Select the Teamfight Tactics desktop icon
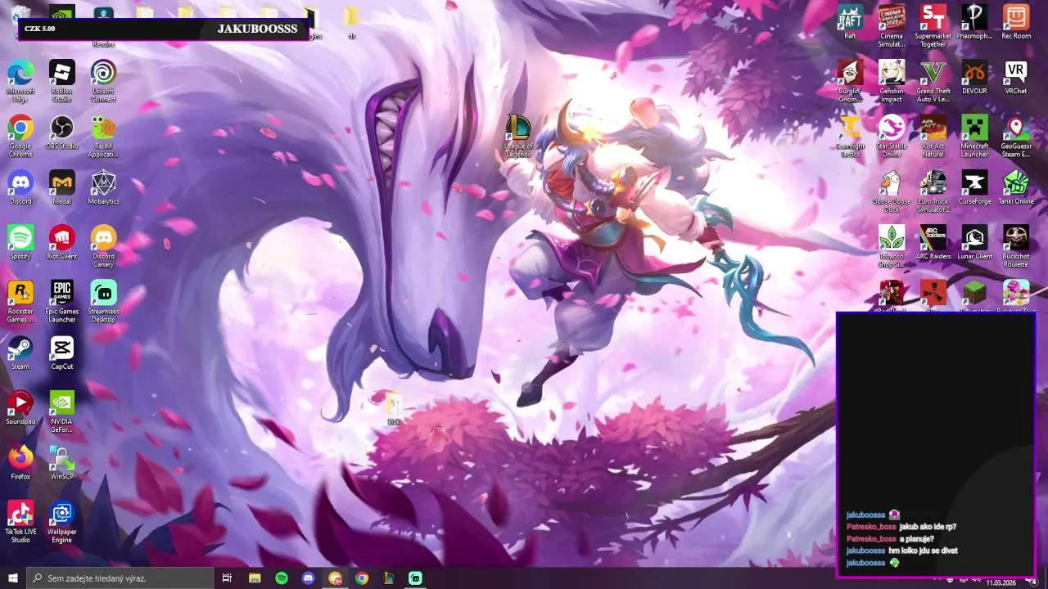The image size is (1048, 589). click(x=850, y=136)
